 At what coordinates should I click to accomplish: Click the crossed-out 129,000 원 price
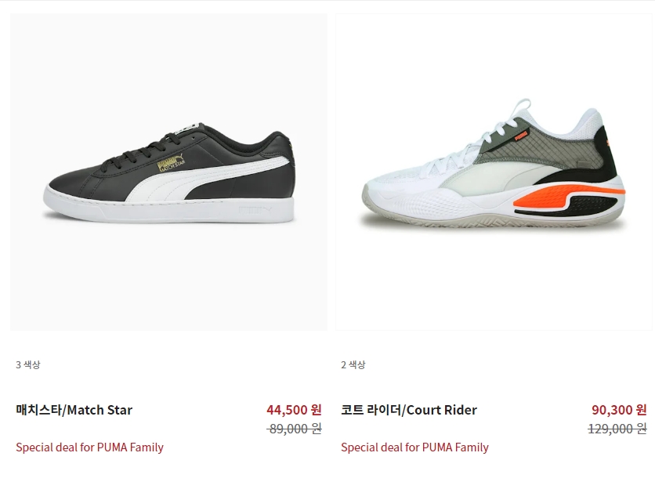coord(617,429)
